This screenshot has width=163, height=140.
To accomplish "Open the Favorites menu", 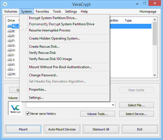I will (x=42, y=12).
